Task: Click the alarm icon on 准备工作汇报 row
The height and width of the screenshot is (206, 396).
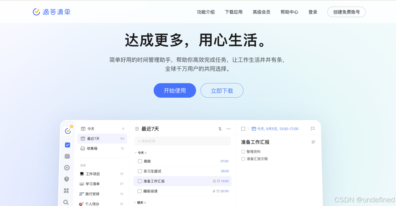Action: 219,181
